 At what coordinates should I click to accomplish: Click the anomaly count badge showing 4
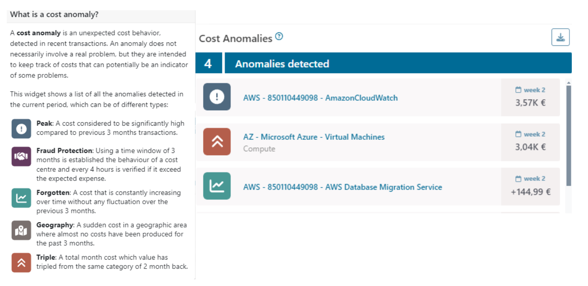pyautogui.click(x=208, y=64)
